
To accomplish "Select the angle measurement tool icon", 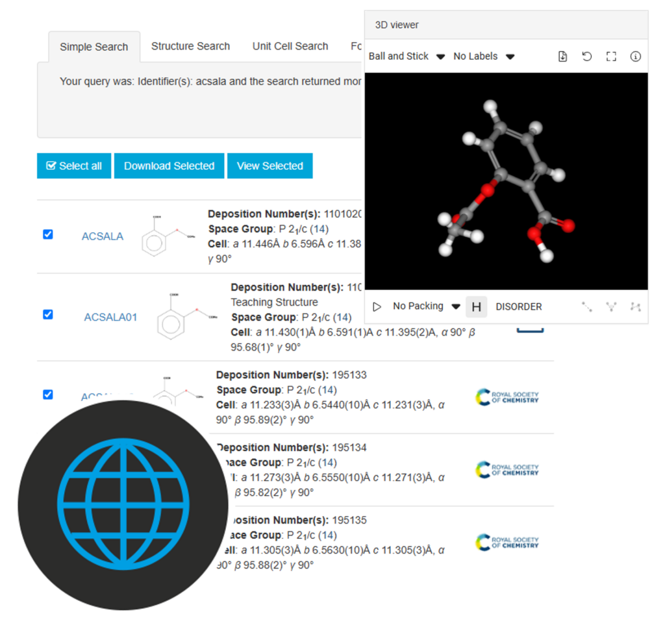I will (610, 307).
